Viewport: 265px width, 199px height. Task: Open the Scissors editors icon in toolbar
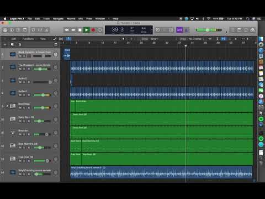[x=46, y=30]
